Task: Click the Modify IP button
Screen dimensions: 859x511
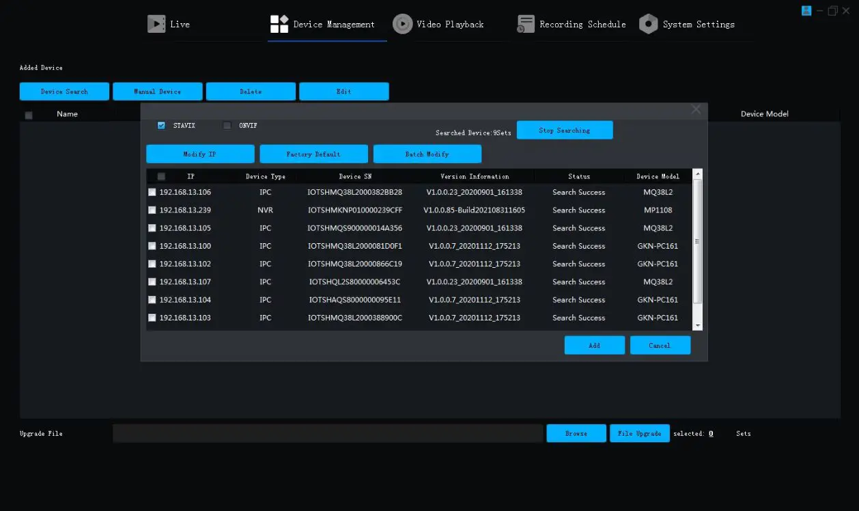Action: tap(200, 154)
